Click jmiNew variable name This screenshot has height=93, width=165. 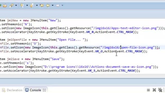click(x=12, y=20)
